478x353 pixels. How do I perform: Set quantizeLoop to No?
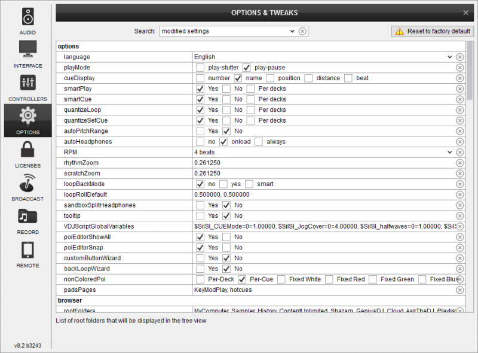pos(226,110)
